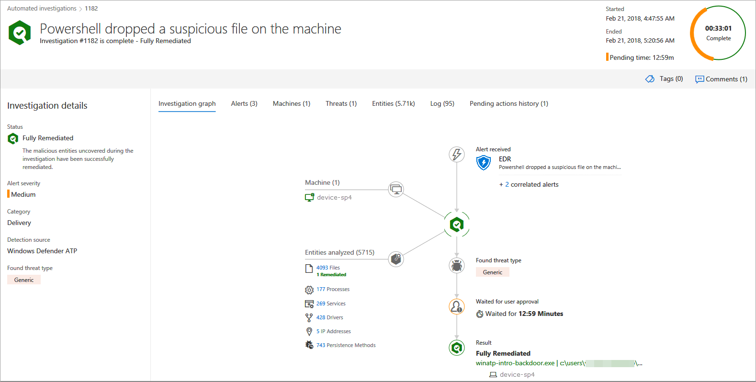
Task: Click the bug threat type node
Action: click(457, 265)
